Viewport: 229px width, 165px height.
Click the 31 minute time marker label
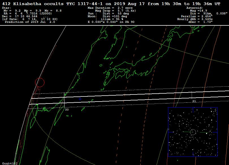pos(194,101)
